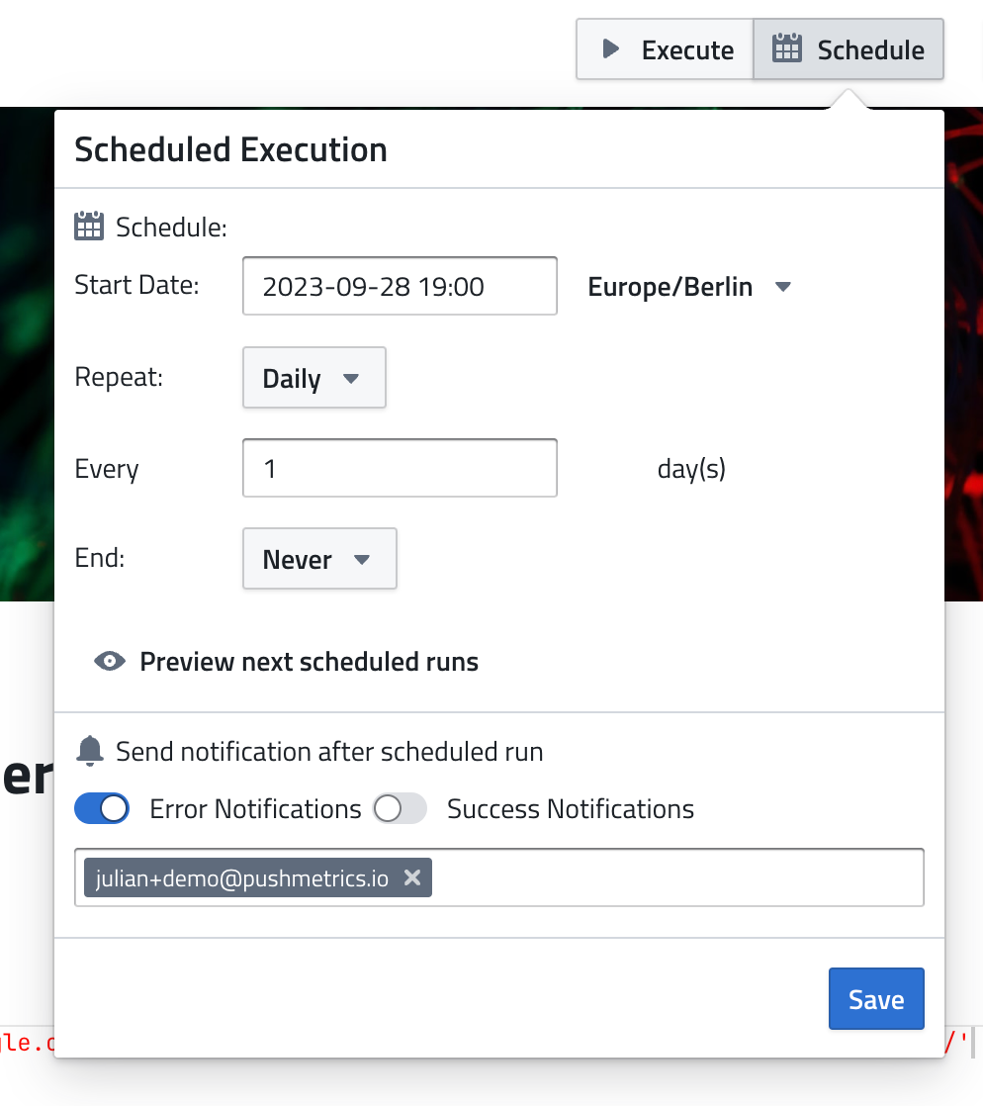
Task: Disable Error Notifications toggle
Action: click(102, 809)
